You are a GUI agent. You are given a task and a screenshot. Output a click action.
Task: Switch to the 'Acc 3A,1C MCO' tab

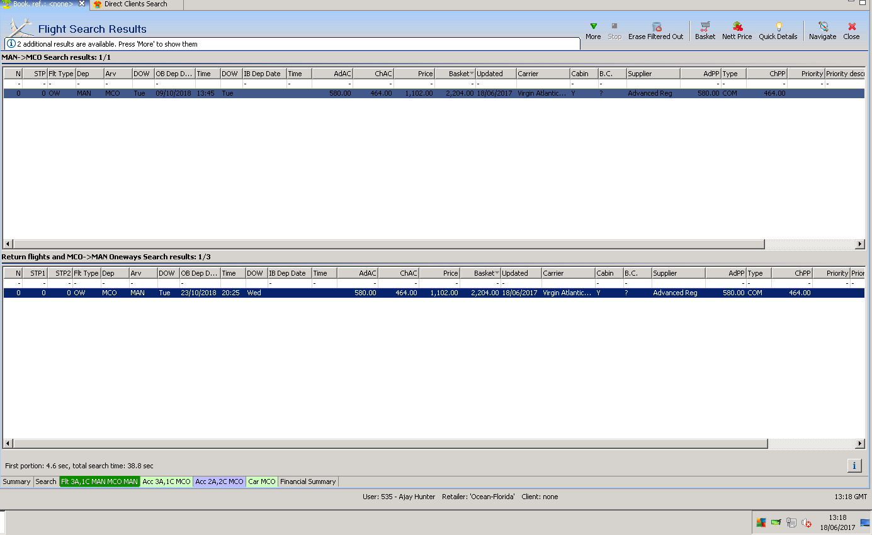point(166,481)
